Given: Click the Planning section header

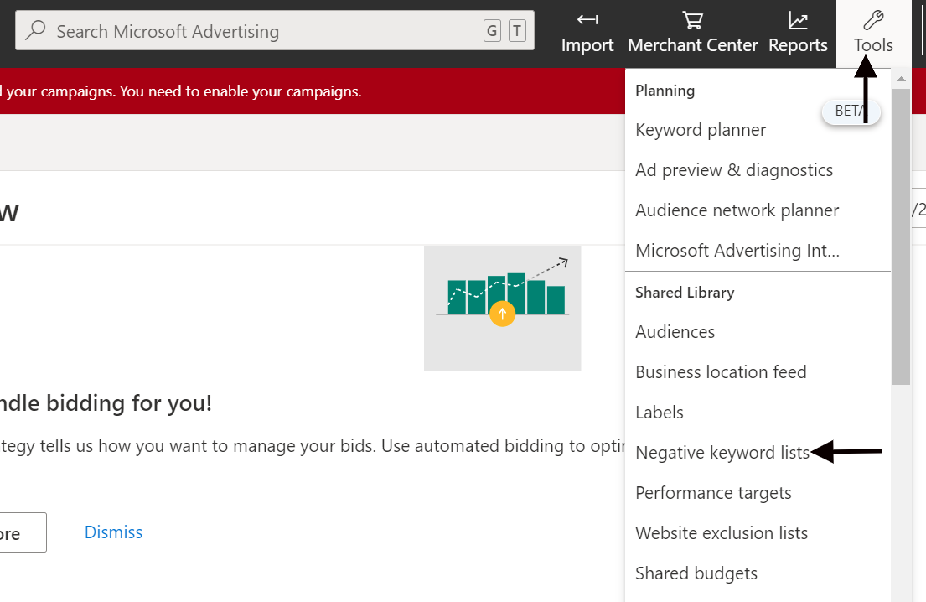Looking at the screenshot, I should pyautogui.click(x=665, y=91).
